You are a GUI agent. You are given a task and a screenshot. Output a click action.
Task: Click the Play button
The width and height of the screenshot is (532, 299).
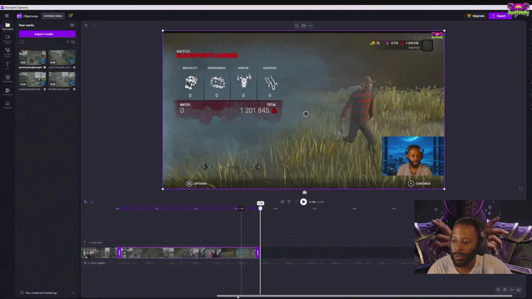[x=303, y=202]
